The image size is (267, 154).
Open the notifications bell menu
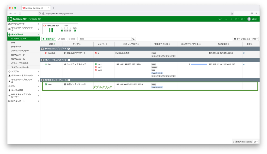coord(243,19)
